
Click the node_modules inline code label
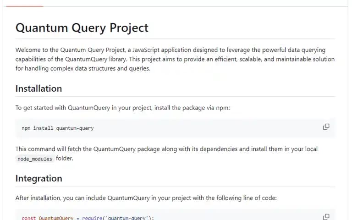35,159
